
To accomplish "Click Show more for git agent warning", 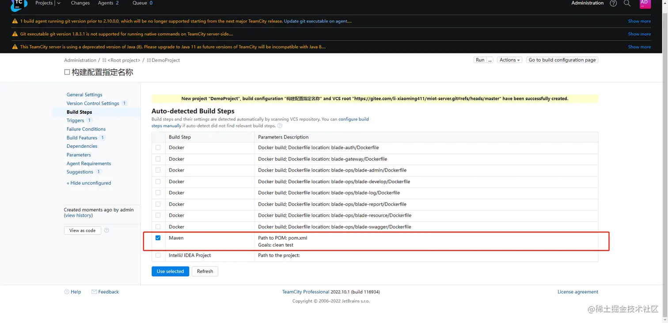I will pos(639,21).
